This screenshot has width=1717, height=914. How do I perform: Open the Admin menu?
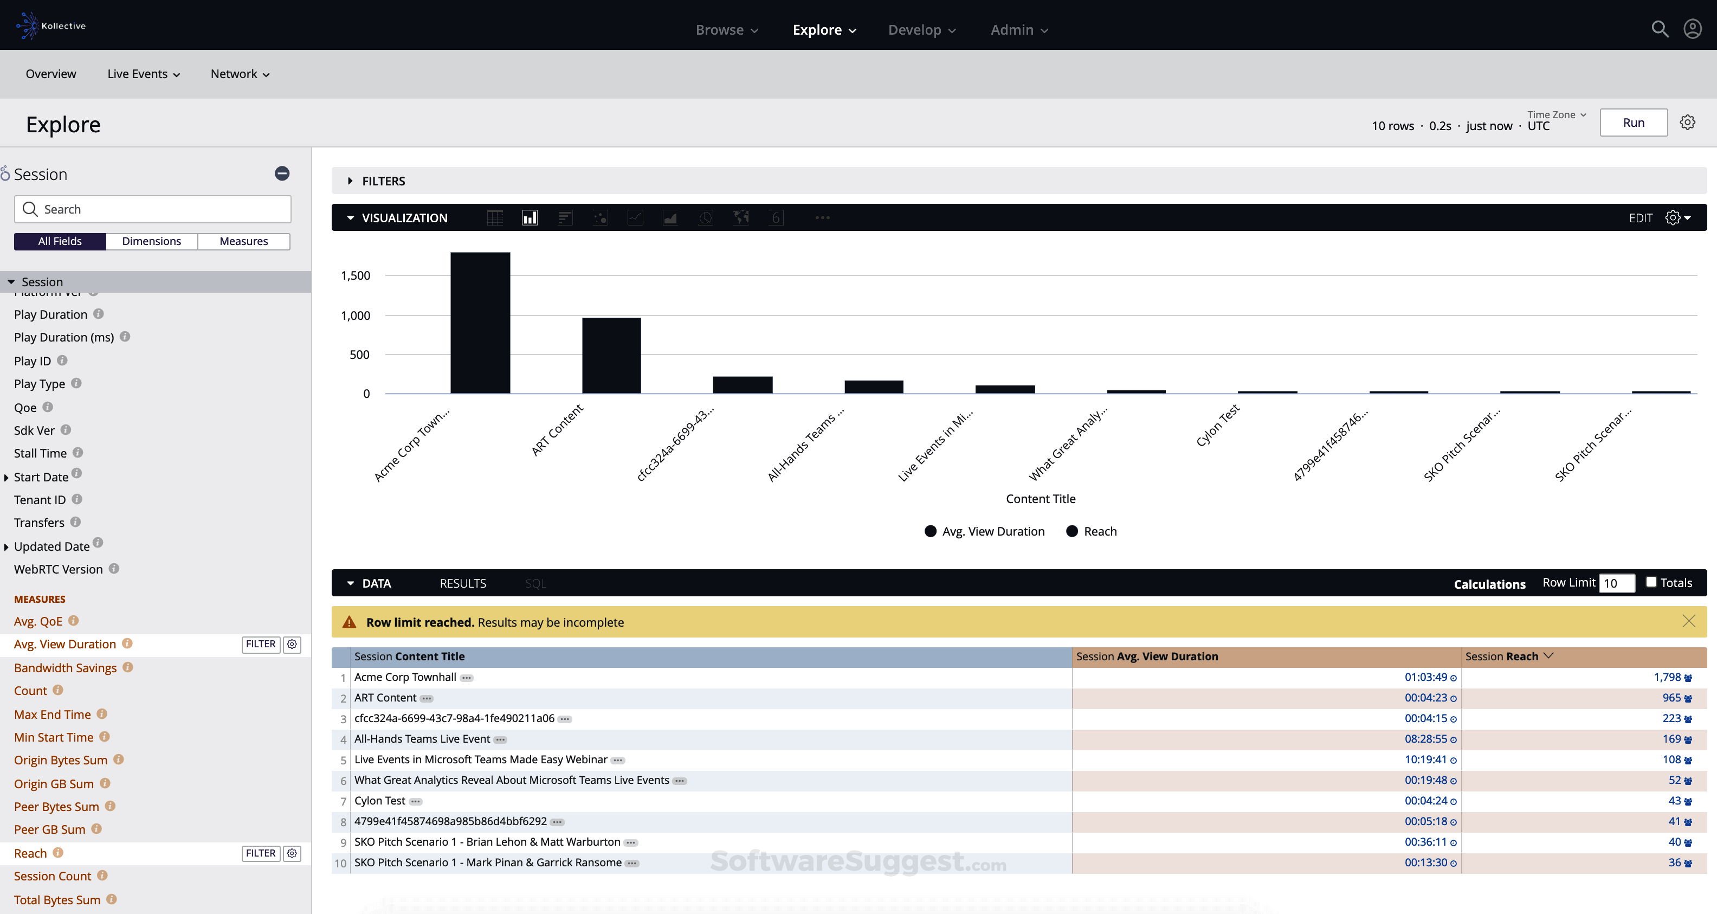click(x=1018, y=29)
